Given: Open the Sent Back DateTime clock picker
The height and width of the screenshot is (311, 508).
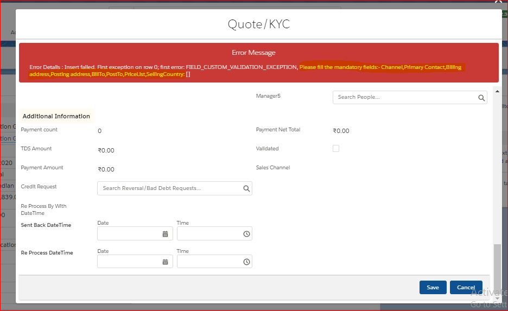Looking at the screenshot, I should point(246,234).
